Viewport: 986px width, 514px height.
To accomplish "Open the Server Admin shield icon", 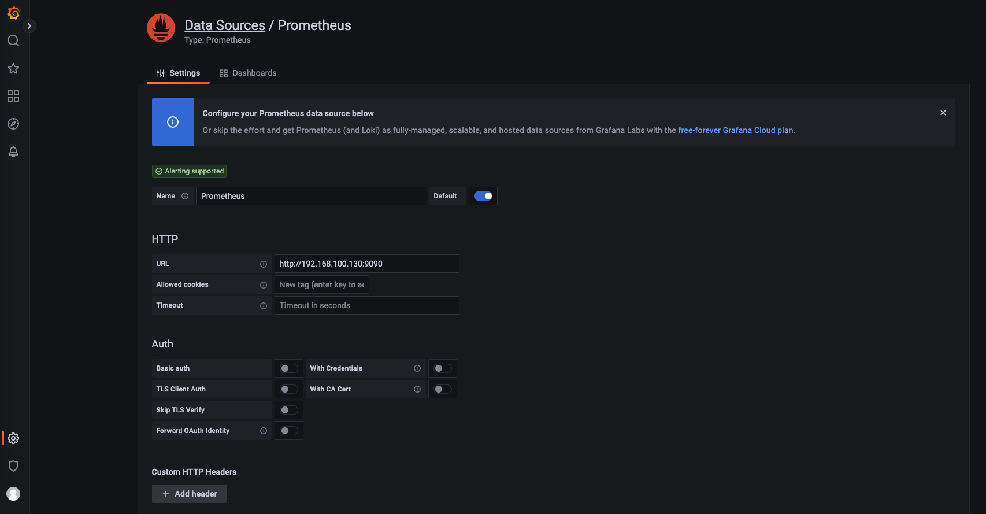I will coord(13,466).
